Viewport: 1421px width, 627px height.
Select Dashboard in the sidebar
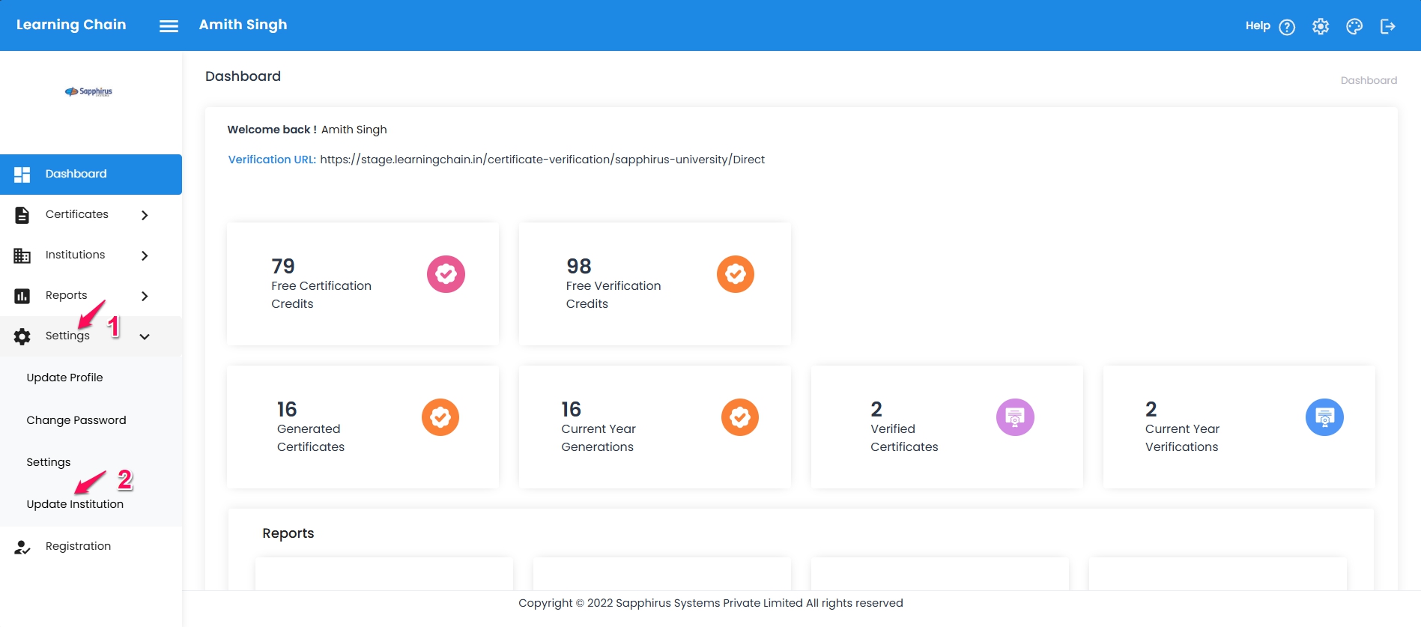(x=76, y=174)
